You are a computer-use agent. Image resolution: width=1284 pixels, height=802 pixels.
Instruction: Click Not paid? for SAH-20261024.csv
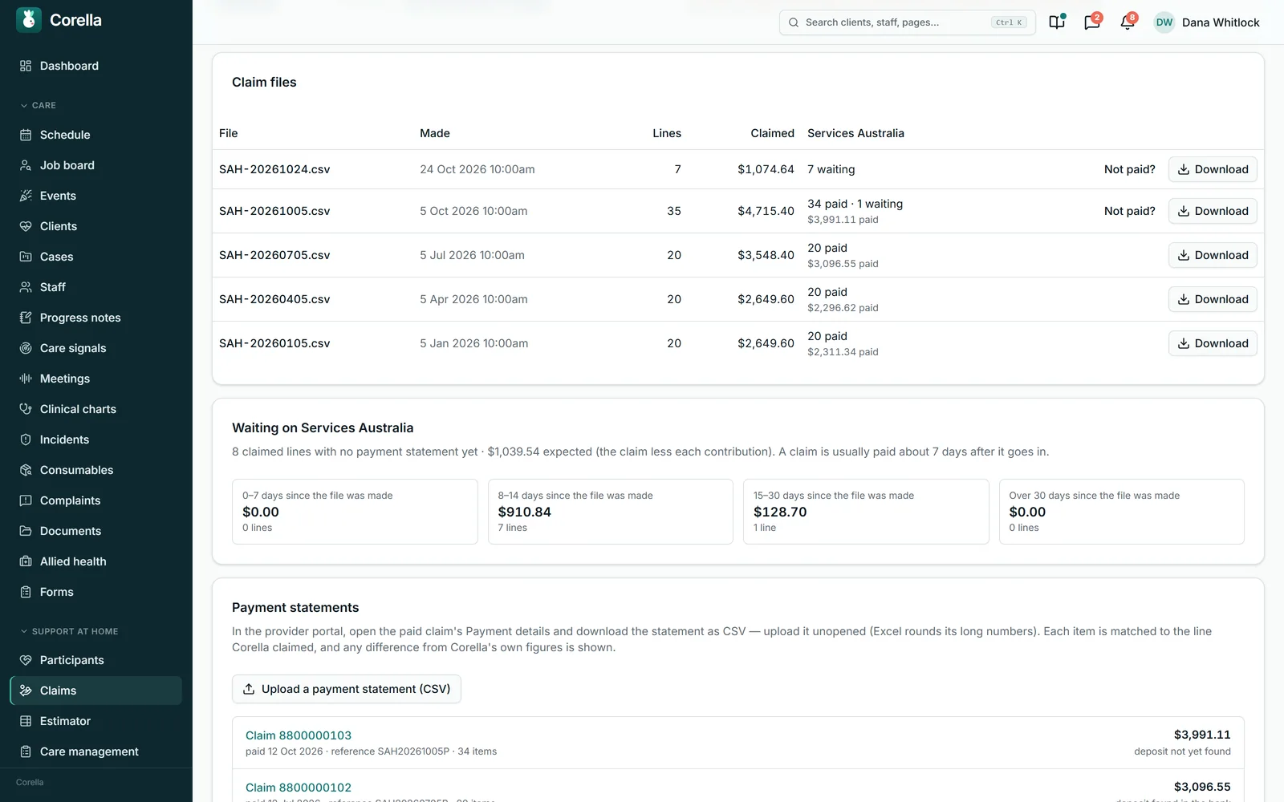[x=1129, y=169]
